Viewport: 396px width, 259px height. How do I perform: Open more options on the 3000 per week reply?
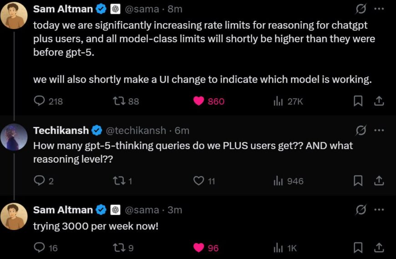point(379,209)
